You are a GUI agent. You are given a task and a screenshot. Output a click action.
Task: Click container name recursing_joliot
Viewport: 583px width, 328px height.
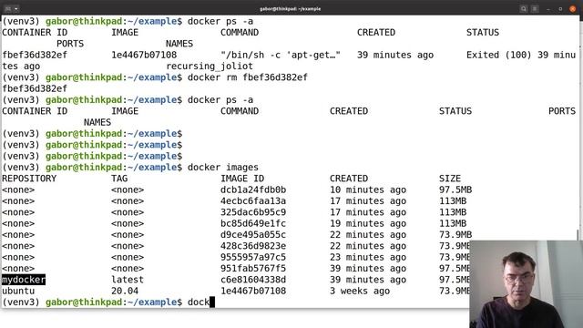(210, 67)
